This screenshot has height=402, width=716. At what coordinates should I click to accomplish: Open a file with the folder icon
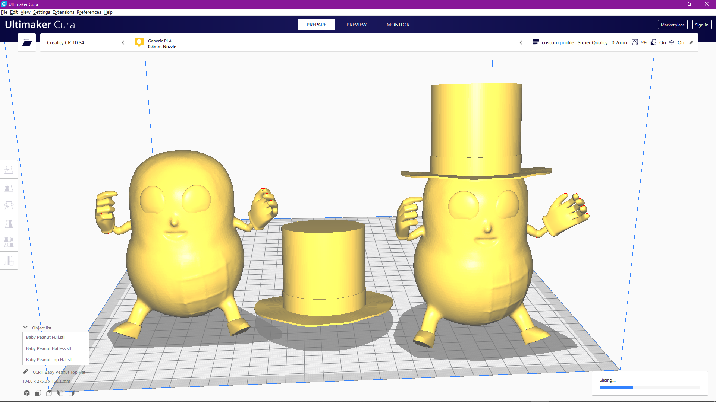(26, 42)
